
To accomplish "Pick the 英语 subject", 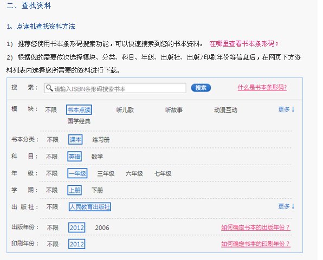I will pyautogui.click(x=74, y=157).
